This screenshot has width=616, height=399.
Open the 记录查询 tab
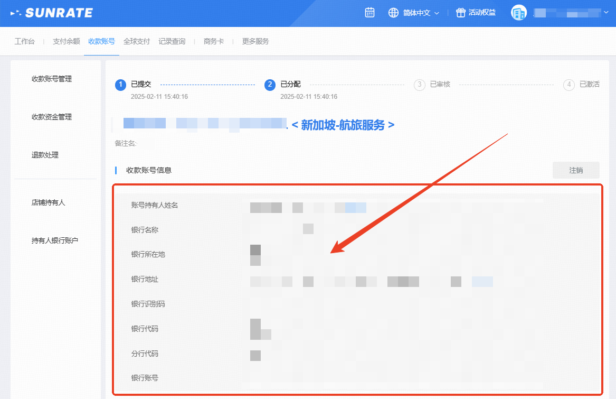172,41
